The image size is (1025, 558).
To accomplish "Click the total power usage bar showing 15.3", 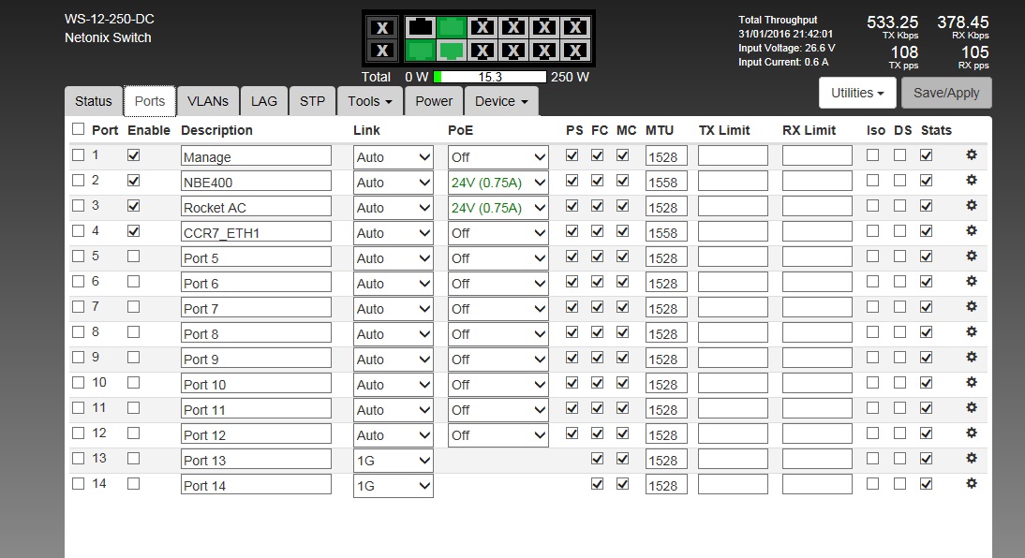I will click(x=489, y=77).
